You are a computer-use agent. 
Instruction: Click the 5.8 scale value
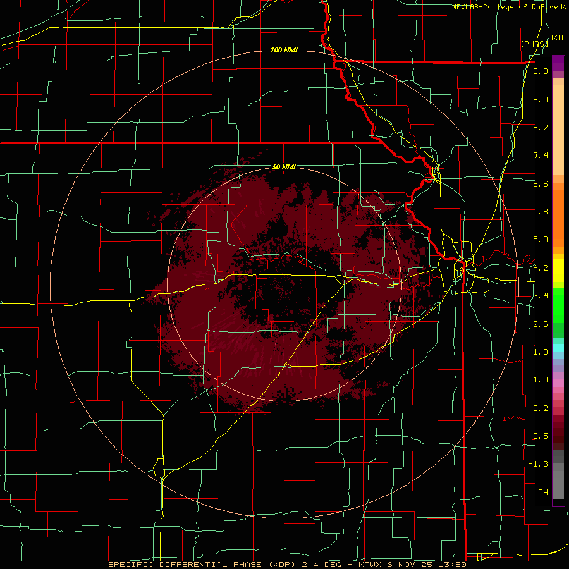tap(541, 212)
